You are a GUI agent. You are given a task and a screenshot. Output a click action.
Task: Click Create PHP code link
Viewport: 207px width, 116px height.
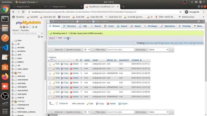(185, 43)
